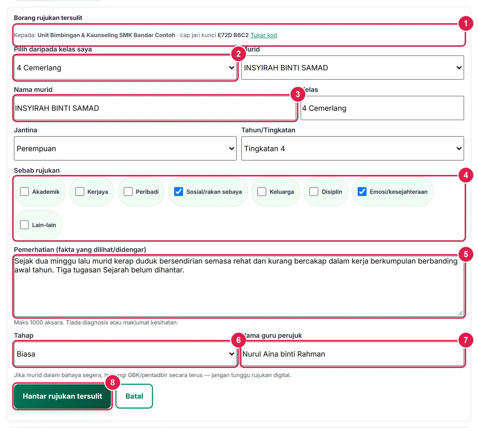
Task: Submit with 'Hantar rujukan tersulit' button
Action: click(x=62, y=396)
